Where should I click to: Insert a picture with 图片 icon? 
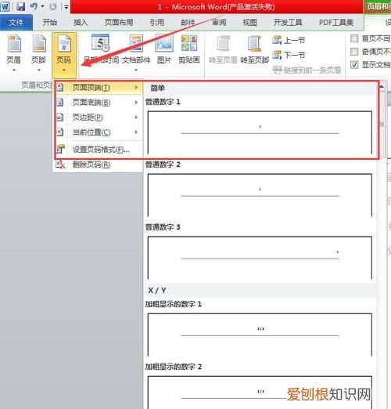click(164, 43)
